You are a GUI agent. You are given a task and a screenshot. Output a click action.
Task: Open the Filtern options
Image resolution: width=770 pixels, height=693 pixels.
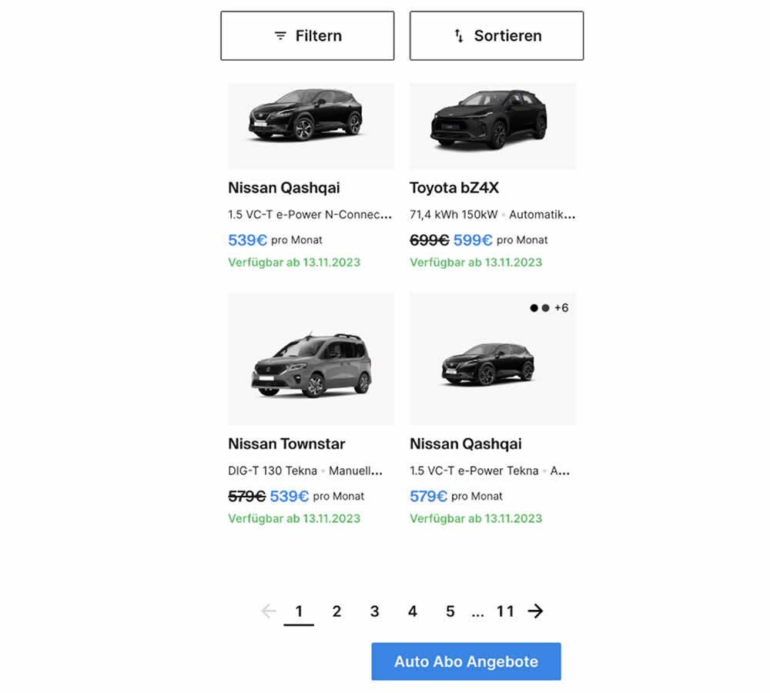307,35
